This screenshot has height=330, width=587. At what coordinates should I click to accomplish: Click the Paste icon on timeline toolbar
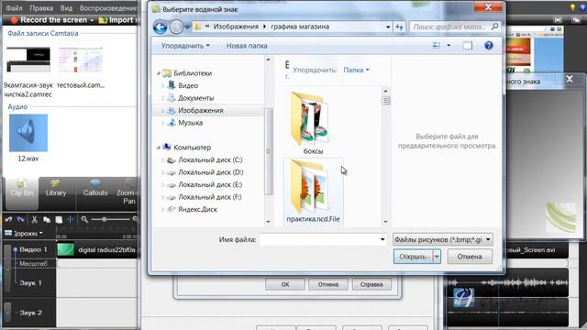click(59, 220)
